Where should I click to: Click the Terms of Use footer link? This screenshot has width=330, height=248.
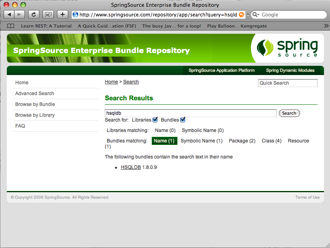tap(308, 197)
